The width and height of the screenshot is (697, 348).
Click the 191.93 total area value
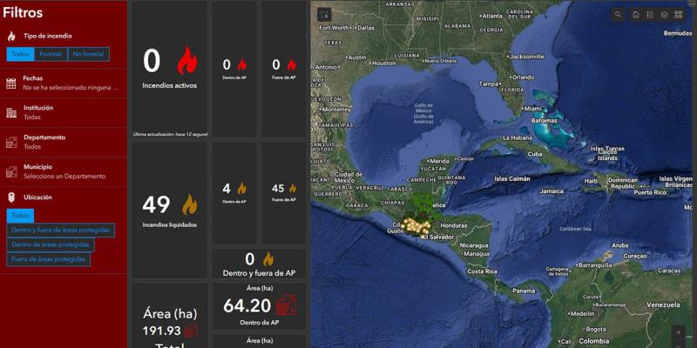[162, 331]
